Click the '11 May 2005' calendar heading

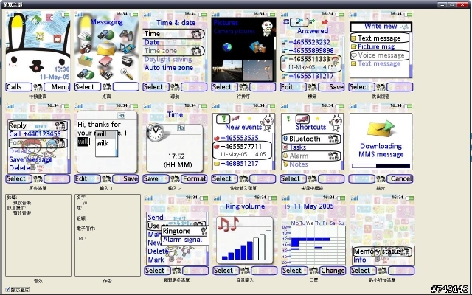point(314,206)
